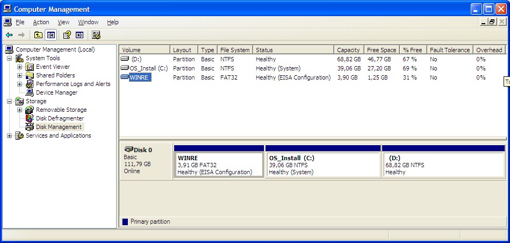510x243 pixels.
Task: Click the 27,20 GB free space cell
Action: 379,68
